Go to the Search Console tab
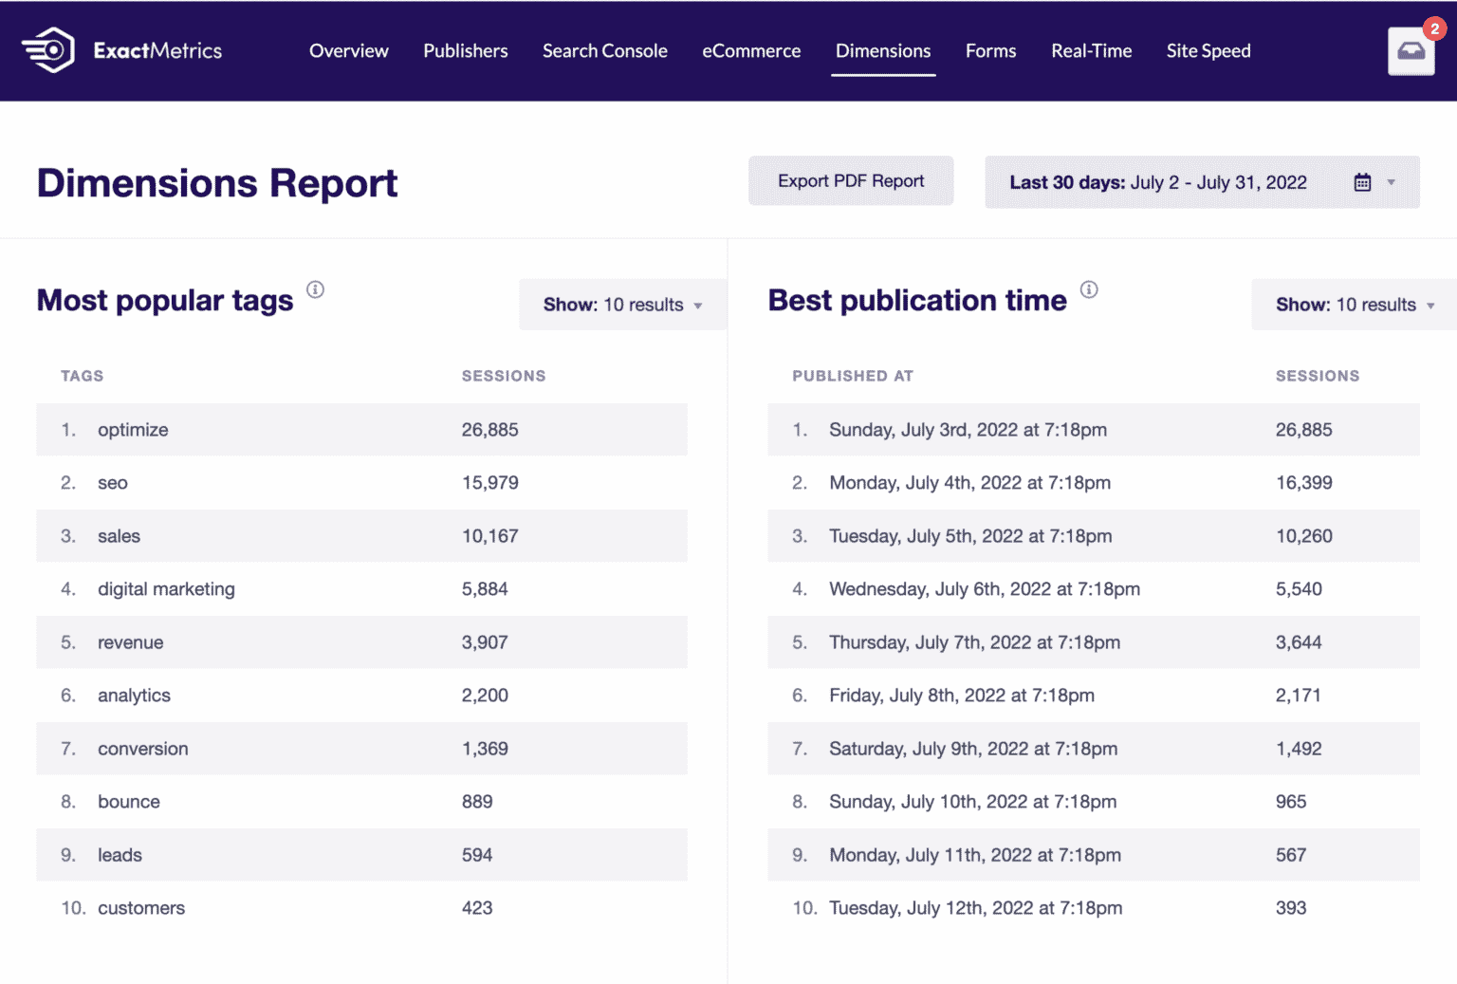This screenshot has height=984, width=1457. pos(604,51)
